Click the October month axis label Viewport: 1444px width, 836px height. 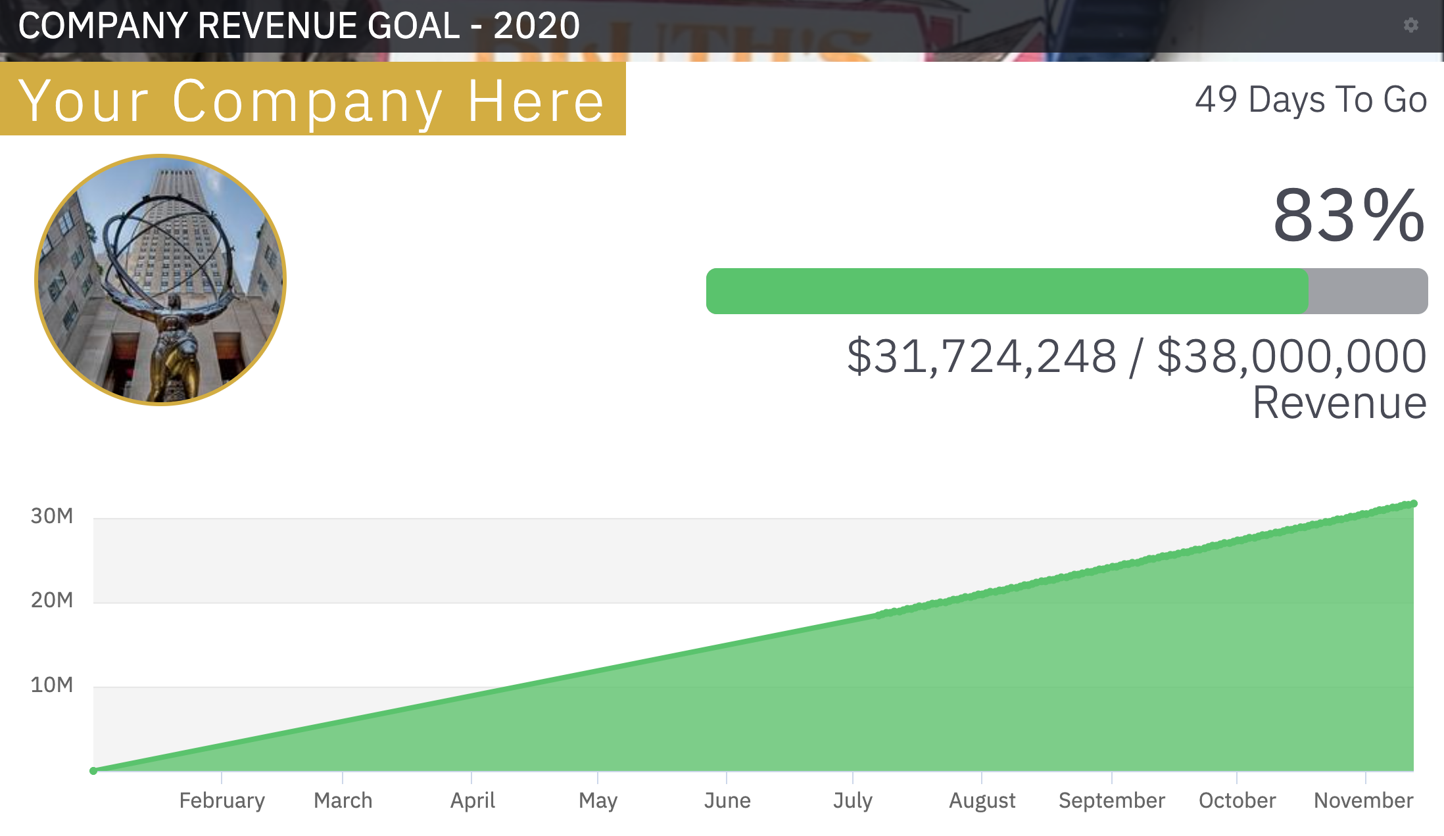coord(1237,801)
